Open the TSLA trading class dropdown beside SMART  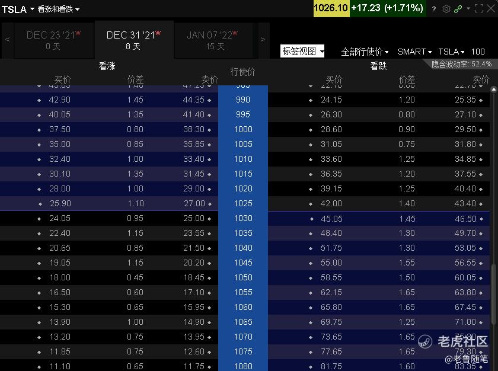tap(451, 52)
